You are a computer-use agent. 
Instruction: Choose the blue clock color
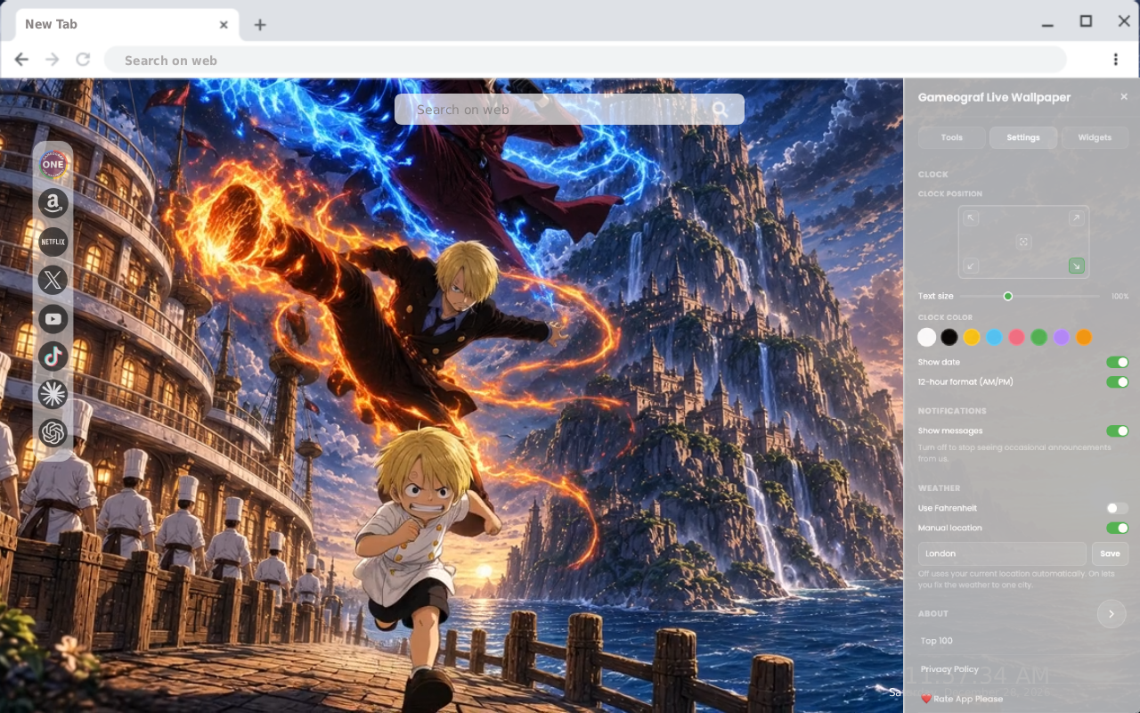coord(994,337)
